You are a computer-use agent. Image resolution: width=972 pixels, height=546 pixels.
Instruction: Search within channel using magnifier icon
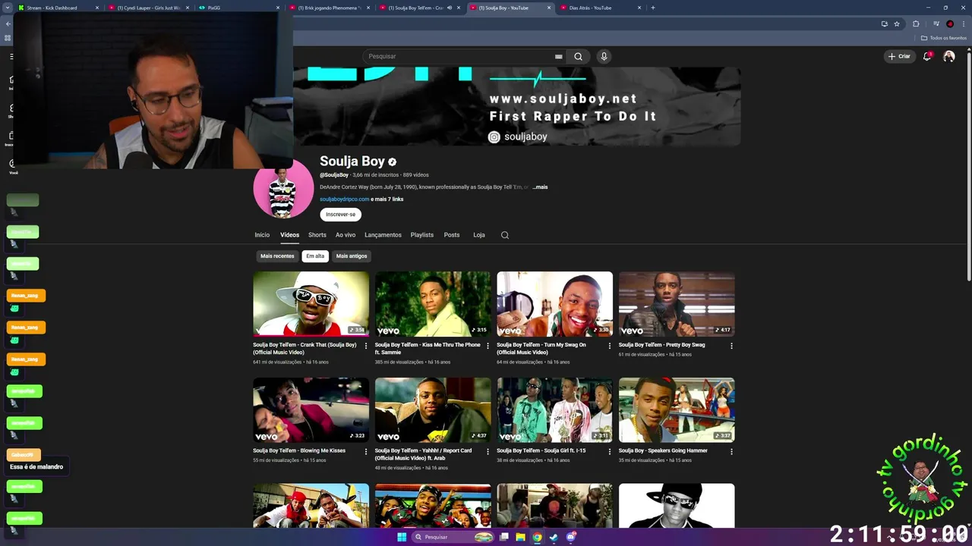coord(504,235)
